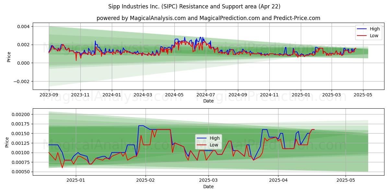Click the '2023-09' date tick label
Screen dimensions: 389x194
(49, 95)
